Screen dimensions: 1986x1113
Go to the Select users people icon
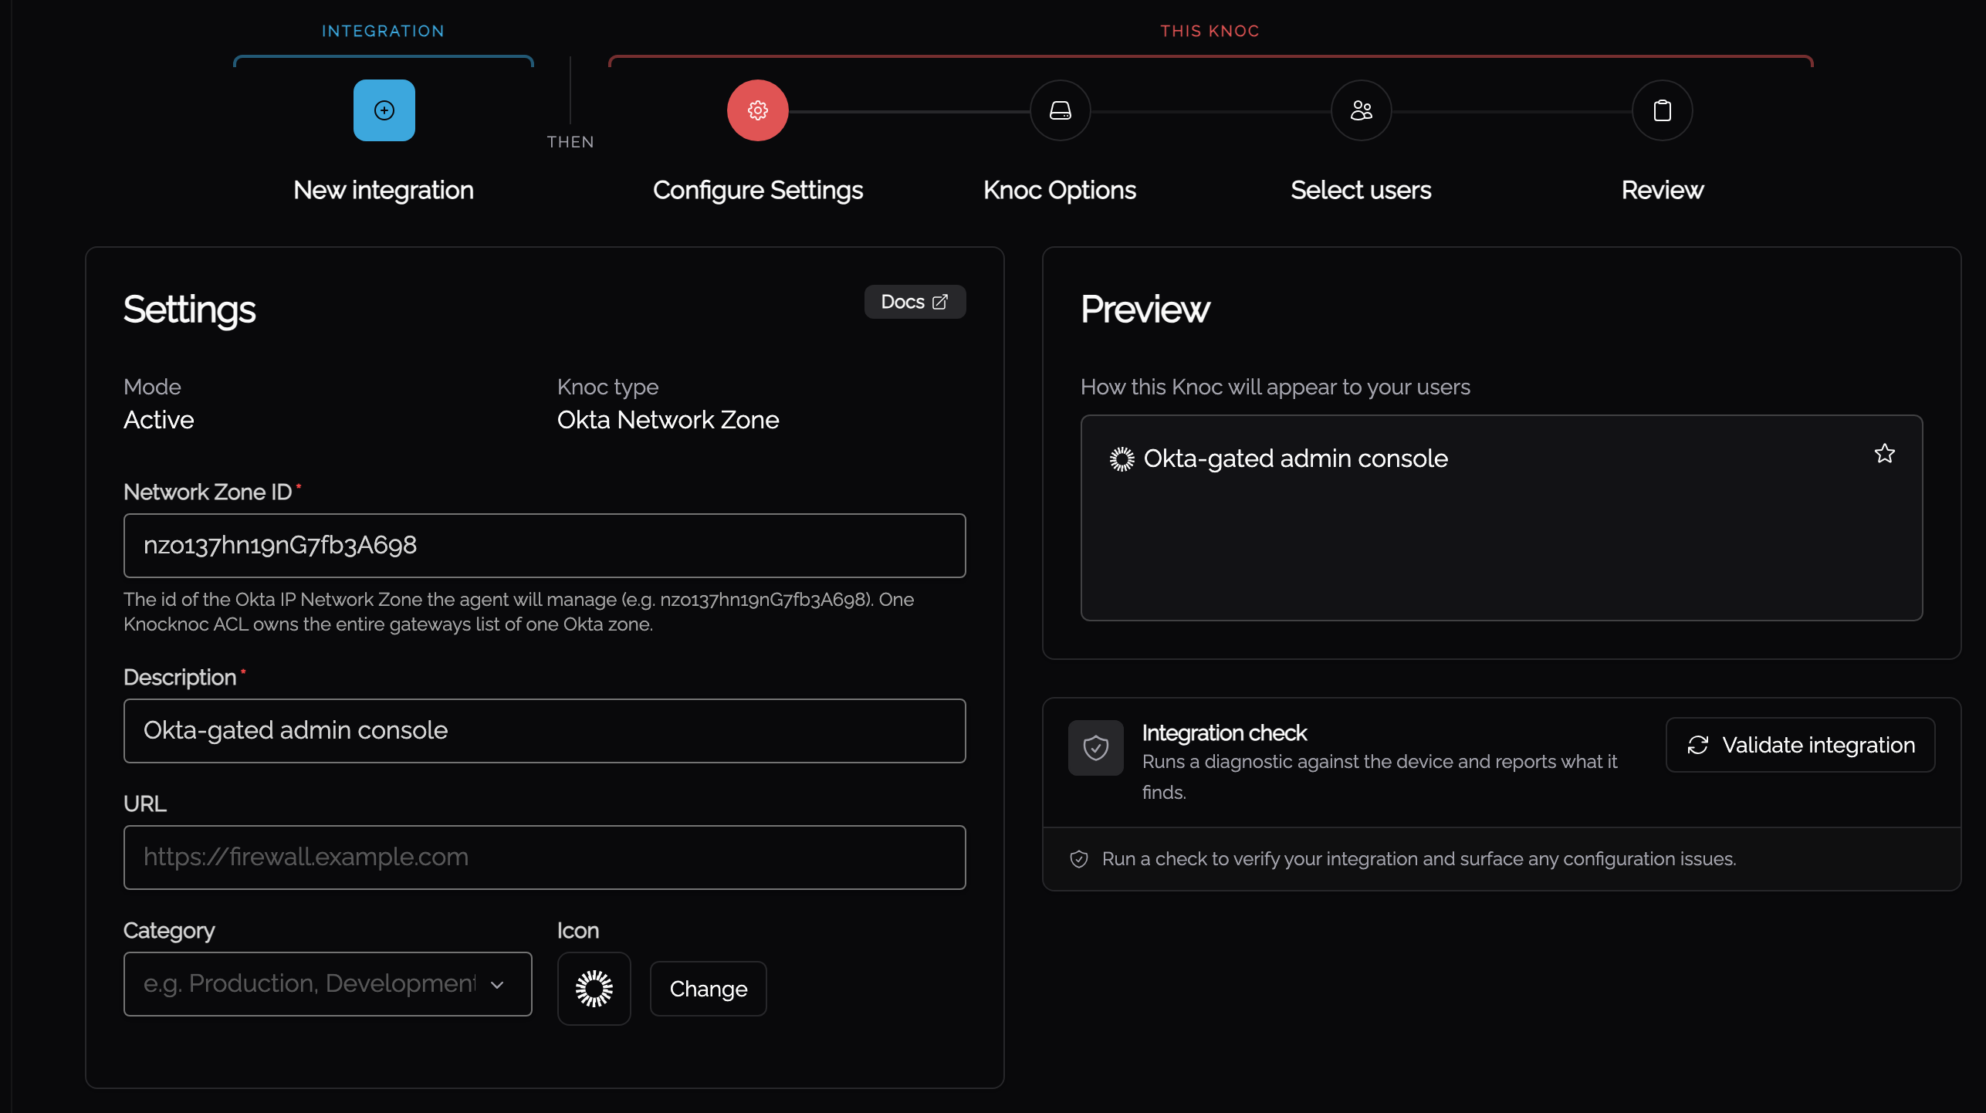[1361, 110]
